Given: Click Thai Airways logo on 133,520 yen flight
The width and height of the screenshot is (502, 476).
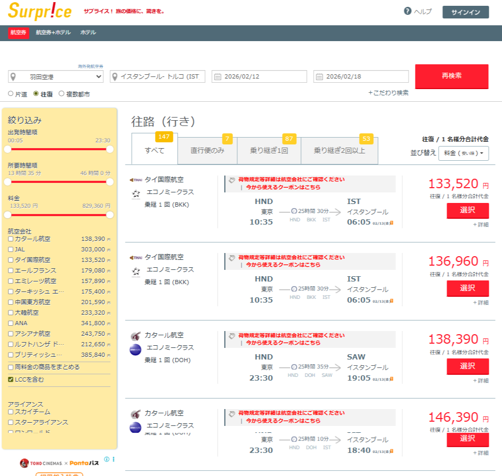Looking at the screenshot, I should tap(136, 180).
